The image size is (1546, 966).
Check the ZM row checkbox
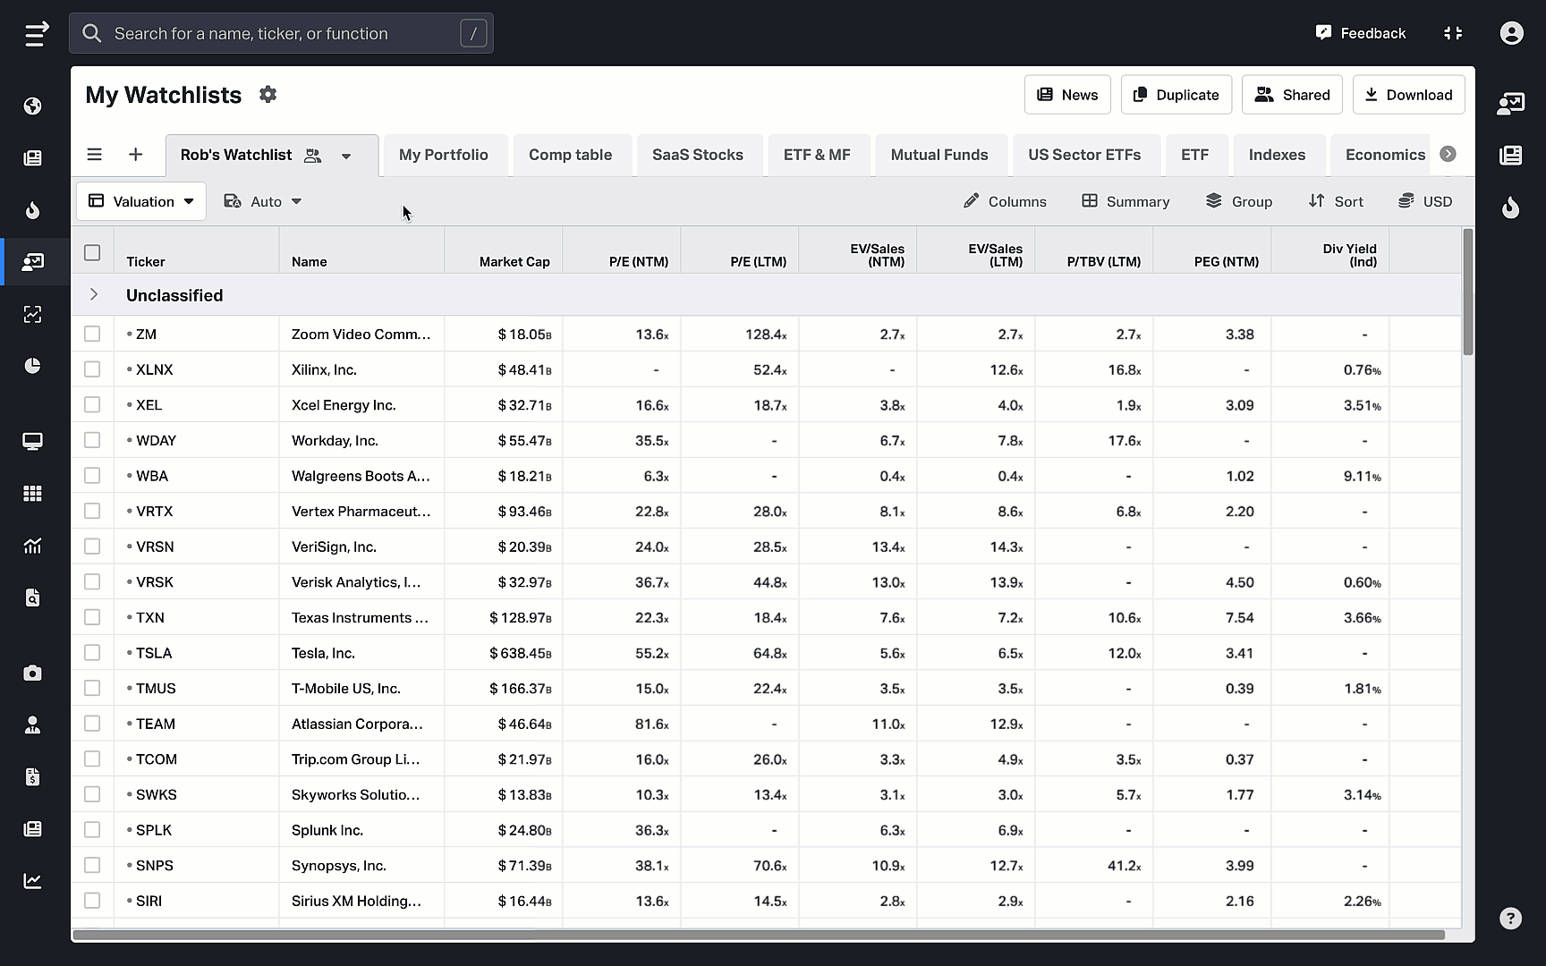click(x=92, y=334)
